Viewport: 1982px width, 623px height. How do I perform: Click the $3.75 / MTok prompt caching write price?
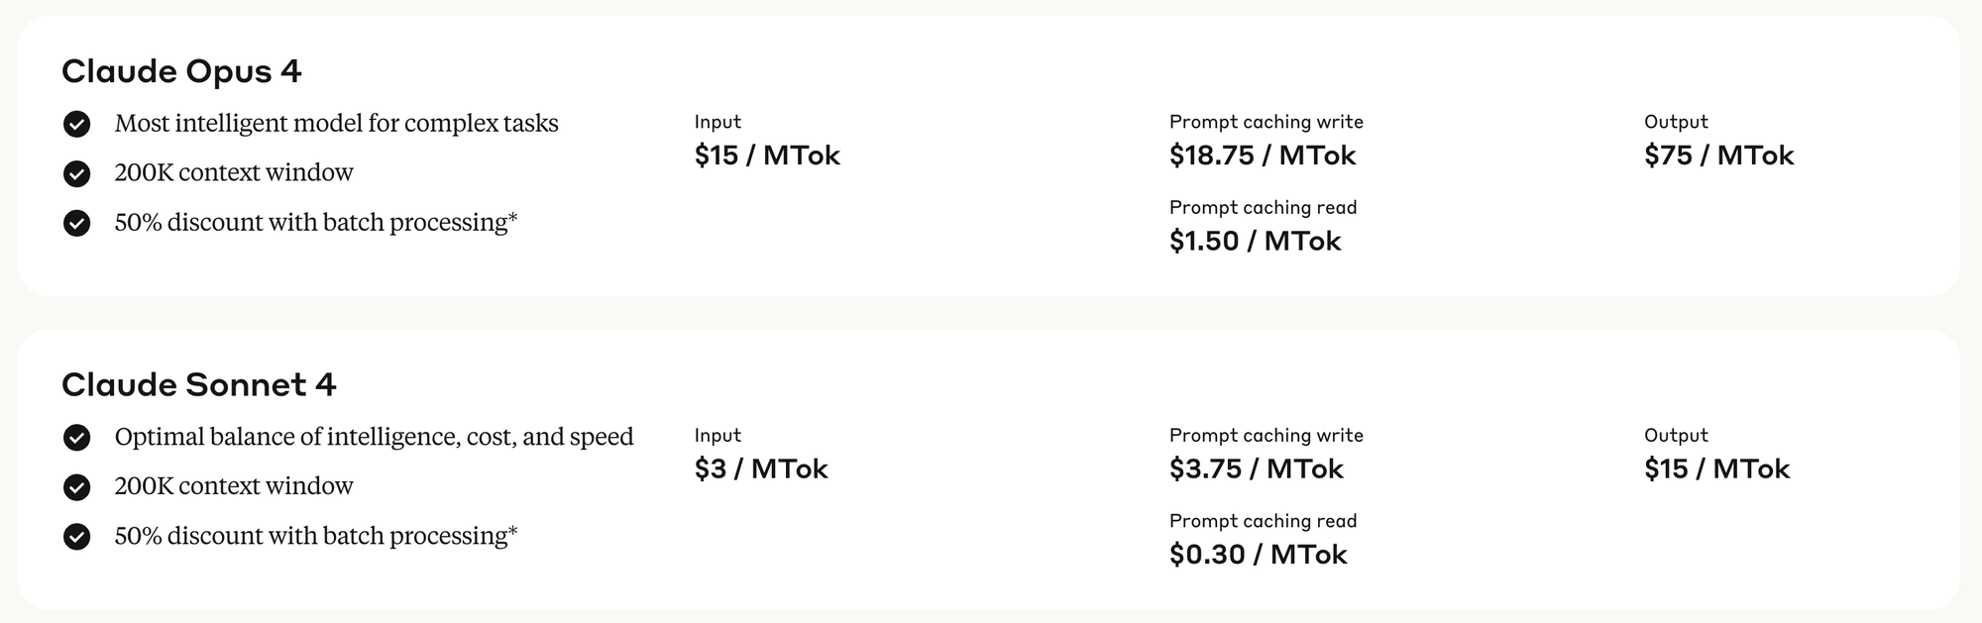[x=1257, y=468]
